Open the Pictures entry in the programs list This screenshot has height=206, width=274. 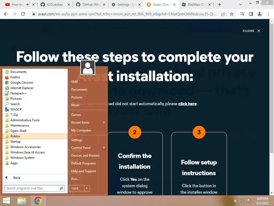click(35, 99)
